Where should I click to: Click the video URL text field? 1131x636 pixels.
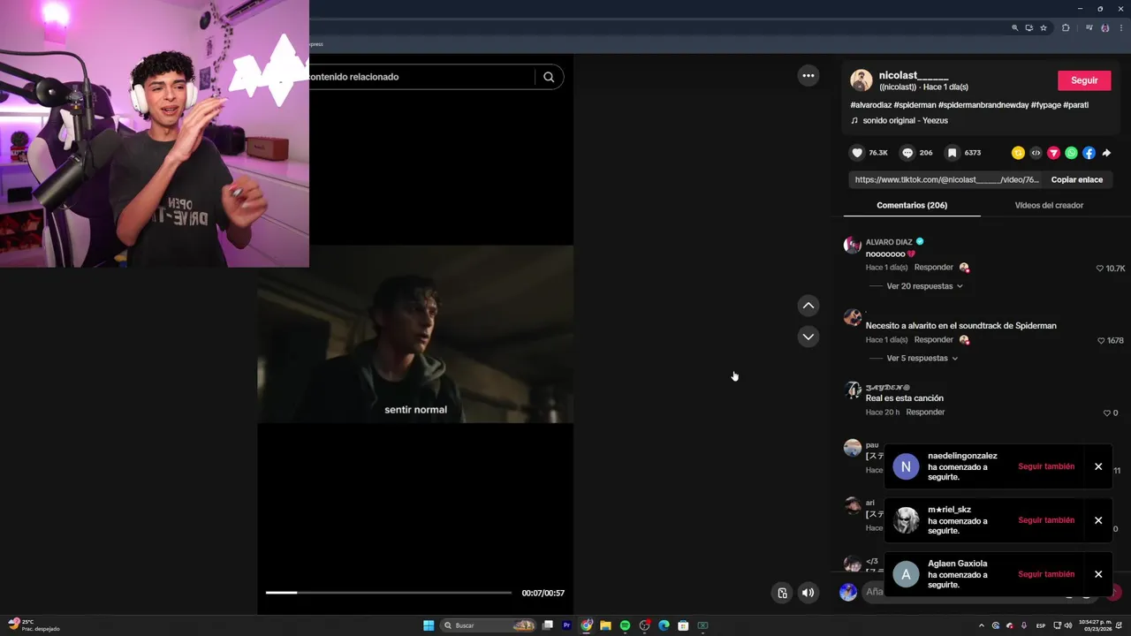(946, 179)
